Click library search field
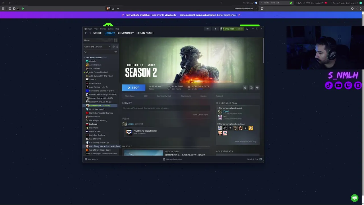 (x=100, y=52)
